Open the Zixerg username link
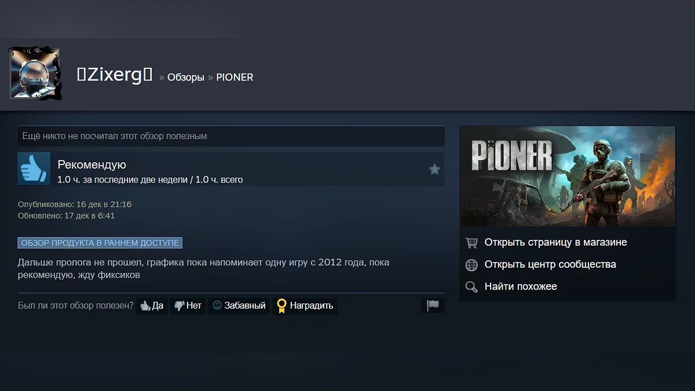Viewport: 695px width, 391px height. click(x=115, y=75)
